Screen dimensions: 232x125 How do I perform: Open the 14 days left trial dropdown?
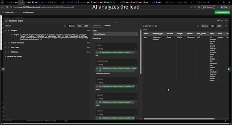pos(10,12)
